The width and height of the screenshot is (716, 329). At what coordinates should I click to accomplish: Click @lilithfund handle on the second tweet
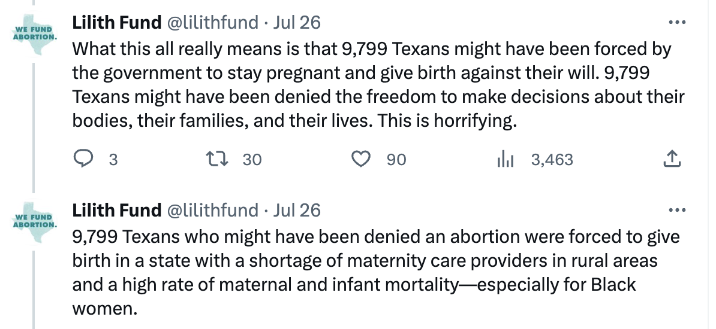pos(212,210)
